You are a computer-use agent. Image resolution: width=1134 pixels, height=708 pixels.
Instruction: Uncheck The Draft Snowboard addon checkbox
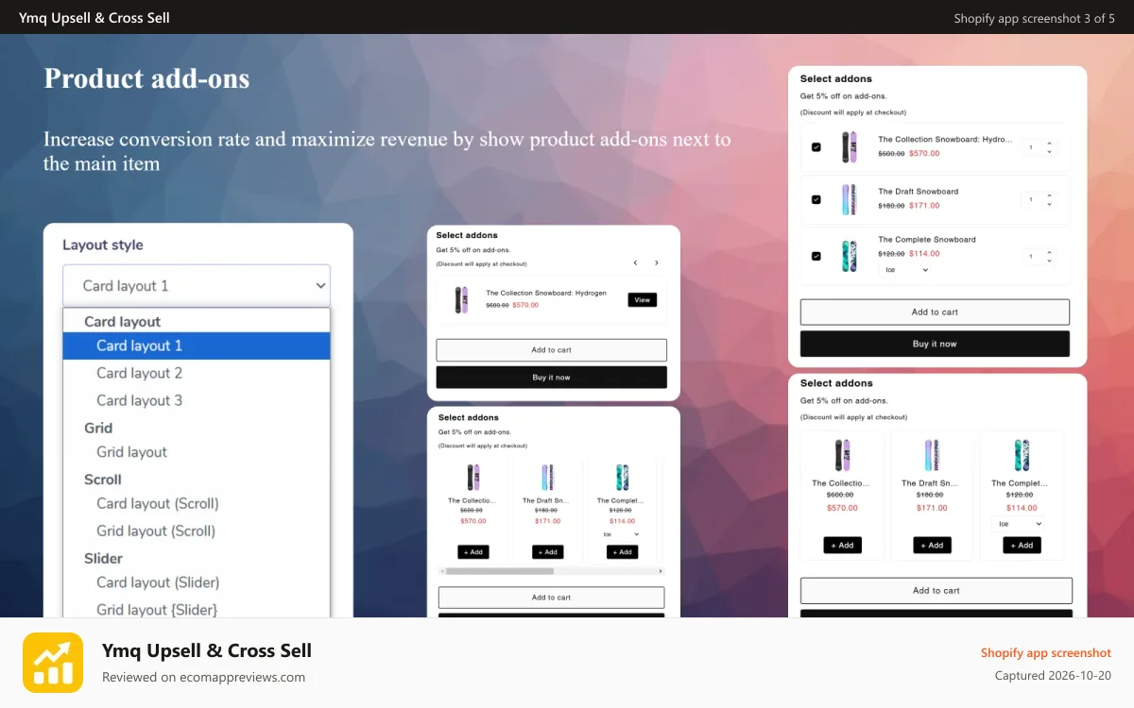[x=816, y=199]
